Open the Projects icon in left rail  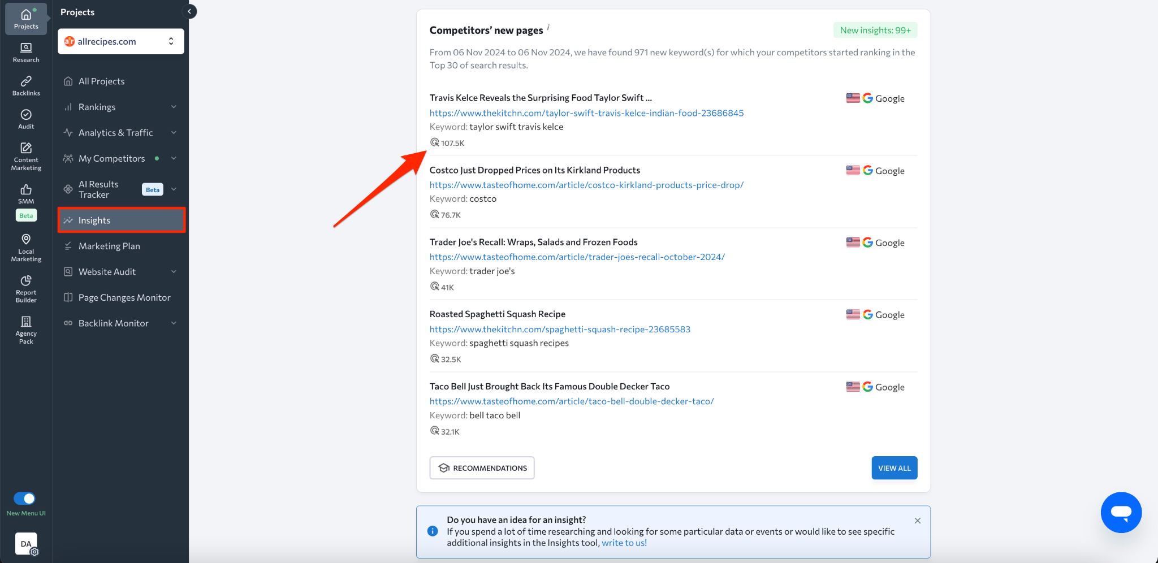coord(26,19)
